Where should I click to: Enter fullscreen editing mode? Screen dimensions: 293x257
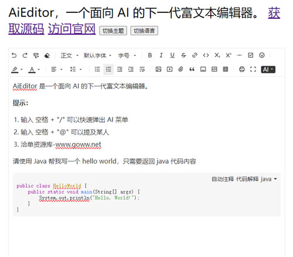point(253,69)
